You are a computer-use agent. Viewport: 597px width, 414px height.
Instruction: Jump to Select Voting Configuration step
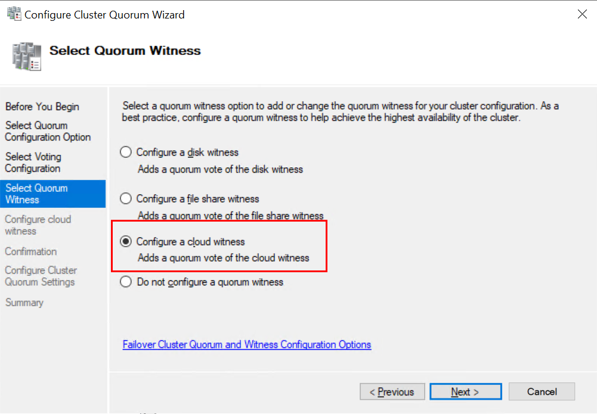(x=33, y=163)
